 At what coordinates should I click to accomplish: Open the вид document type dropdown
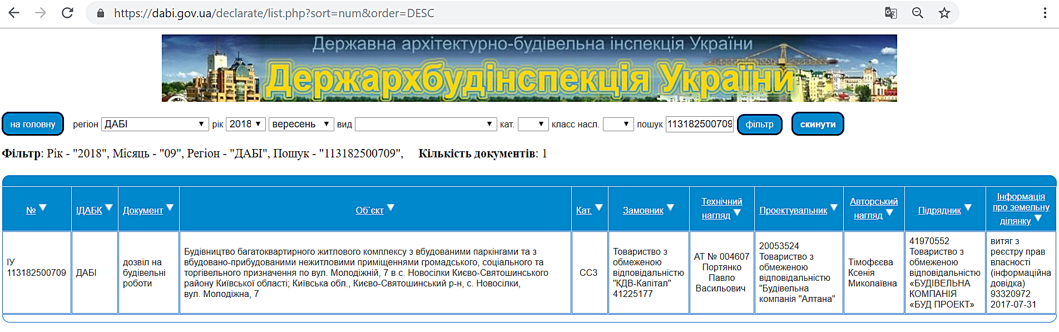click(425, 124)
